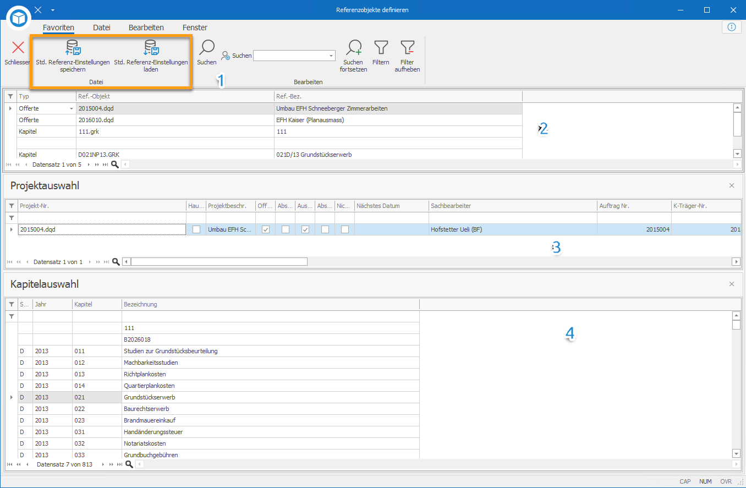Close the Kapitelauswahl panel
746x488 pixels.
[x=732, y=284]
